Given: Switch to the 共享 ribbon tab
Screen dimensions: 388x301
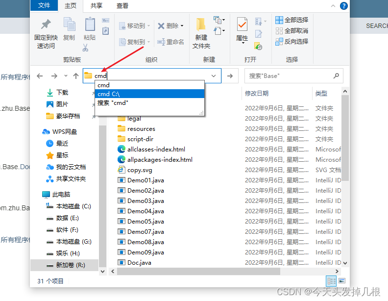Looking at the screenshot, I should coord(96,6).
